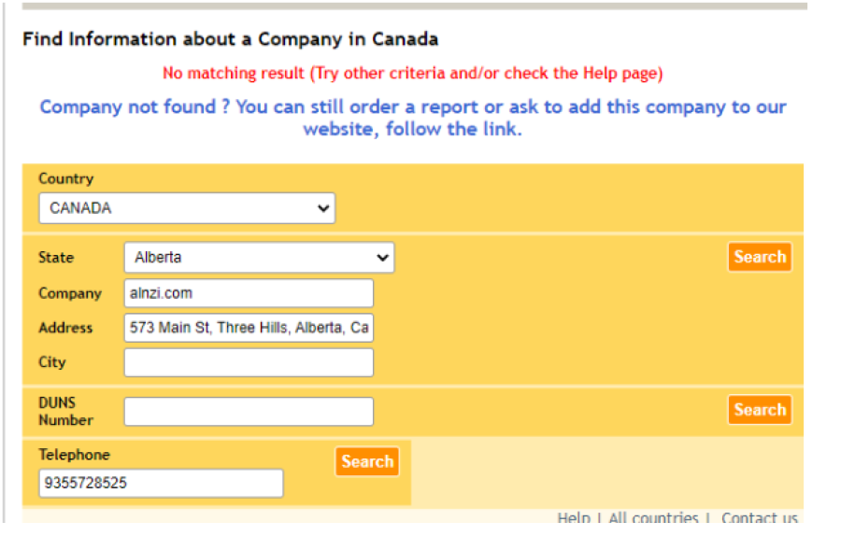This screenshot has width=841, height=550.
Task: Focus the Address field with 573 Main St
Action: pos(249,328)
